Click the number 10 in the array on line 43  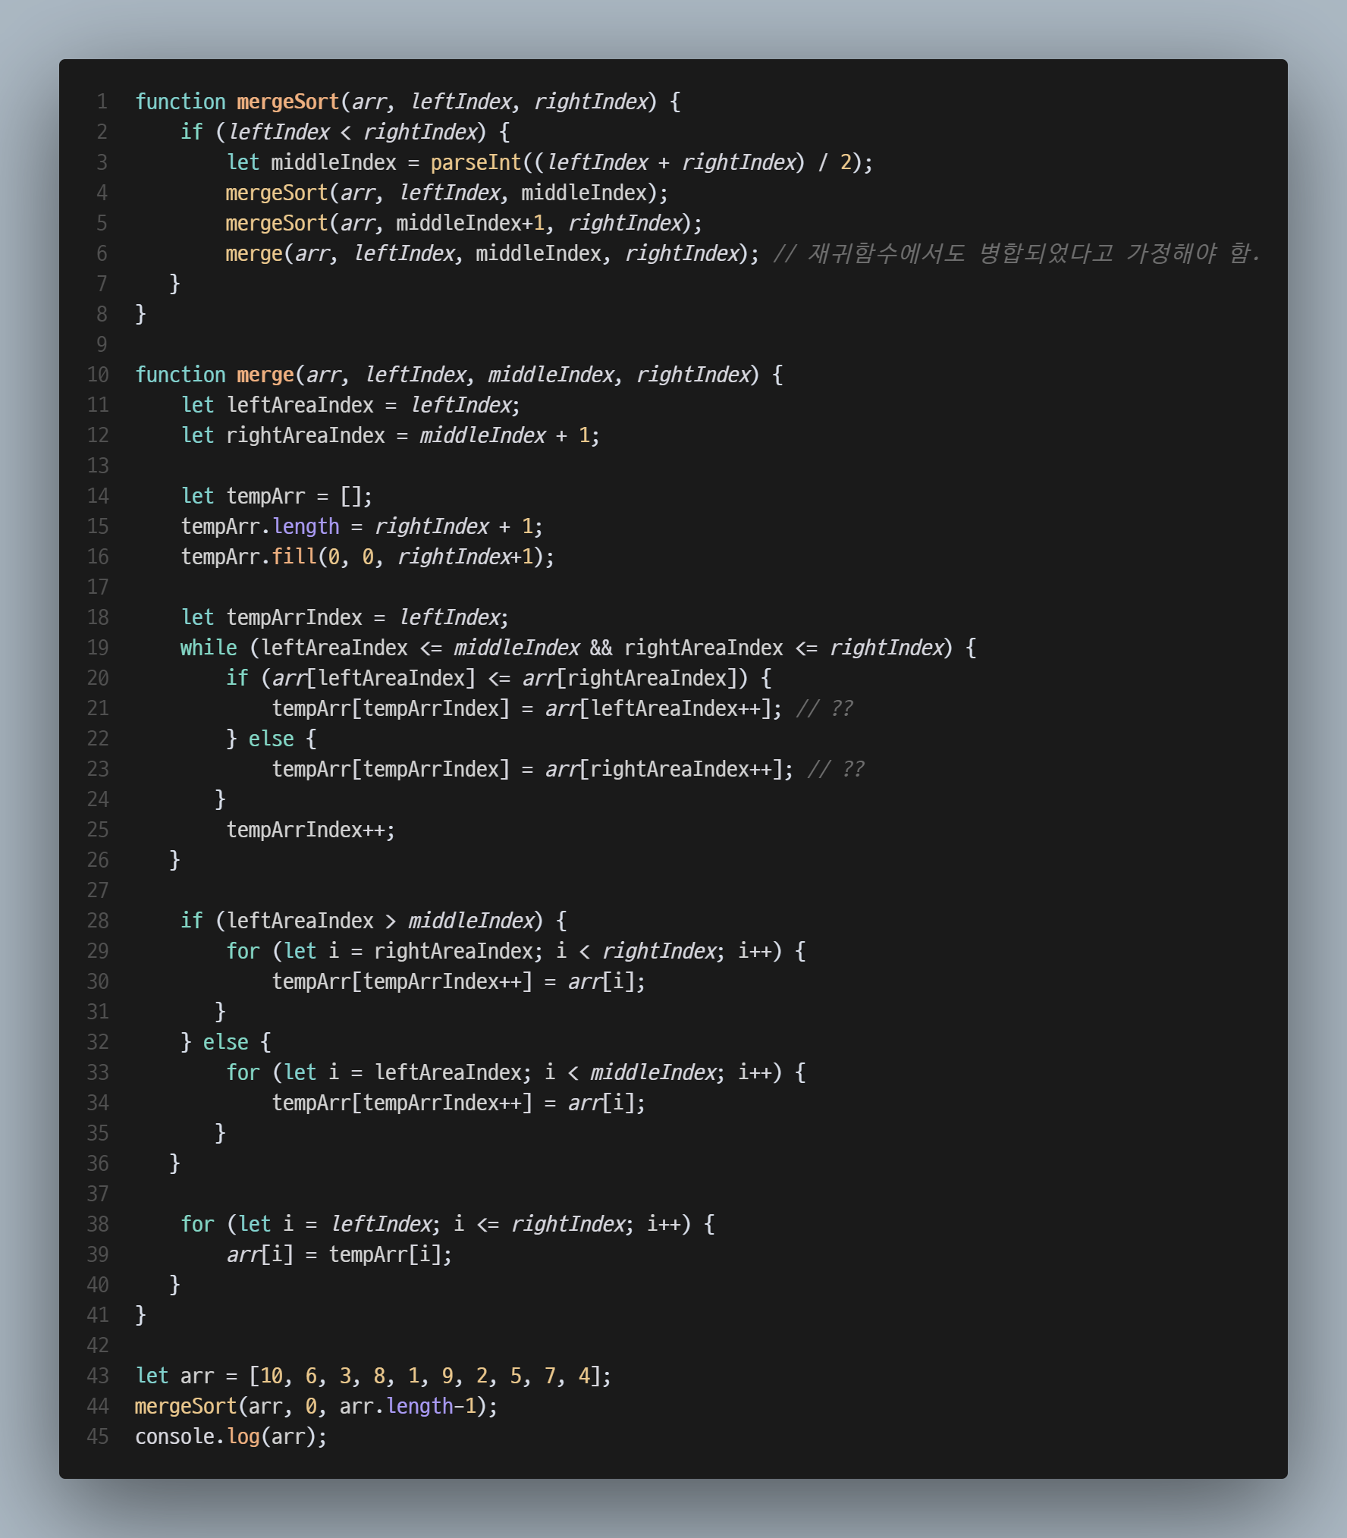point(272,1376)
